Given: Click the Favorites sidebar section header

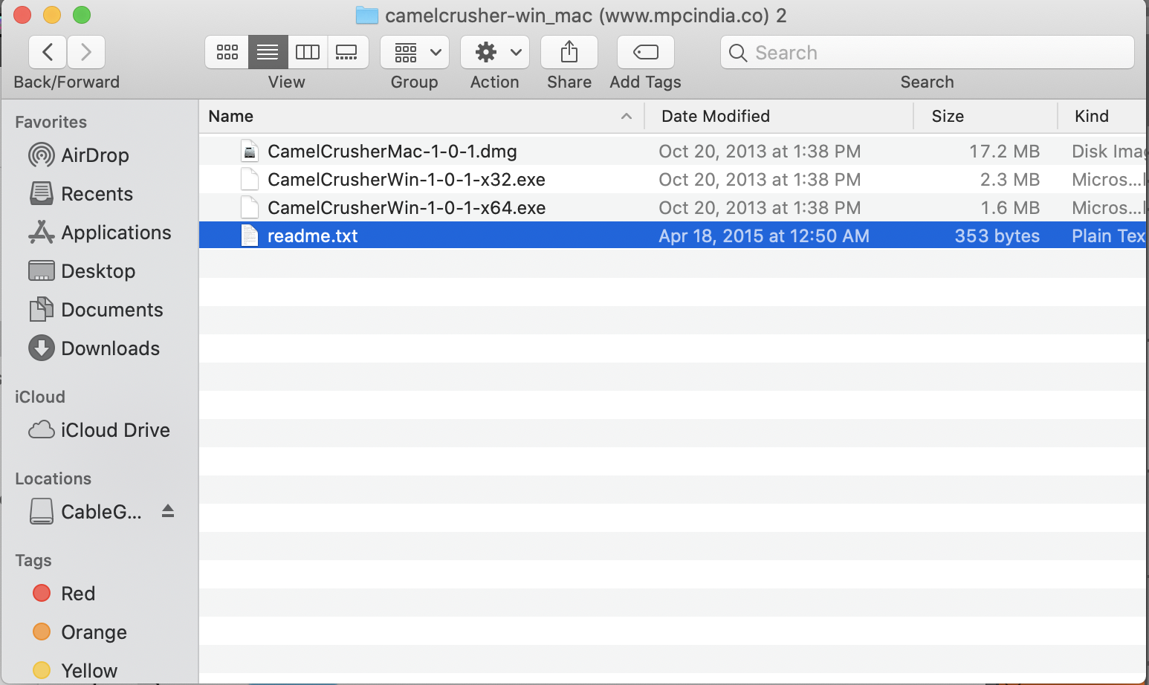Looking at the screenshot, I should point(51,122).
